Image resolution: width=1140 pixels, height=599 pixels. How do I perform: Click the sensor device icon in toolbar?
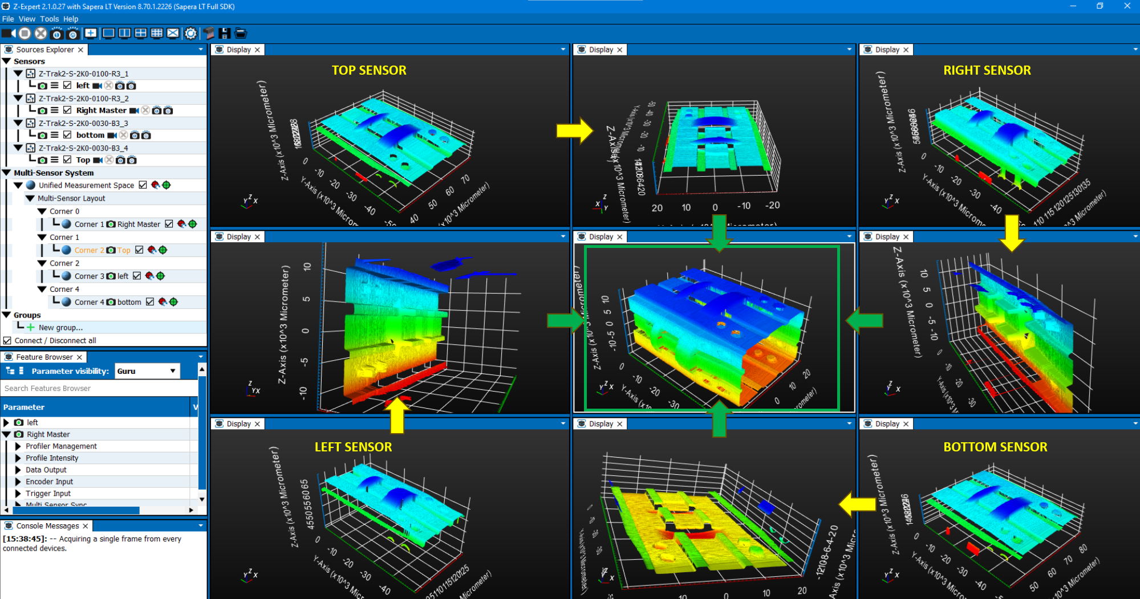click(x=209, y=34)
